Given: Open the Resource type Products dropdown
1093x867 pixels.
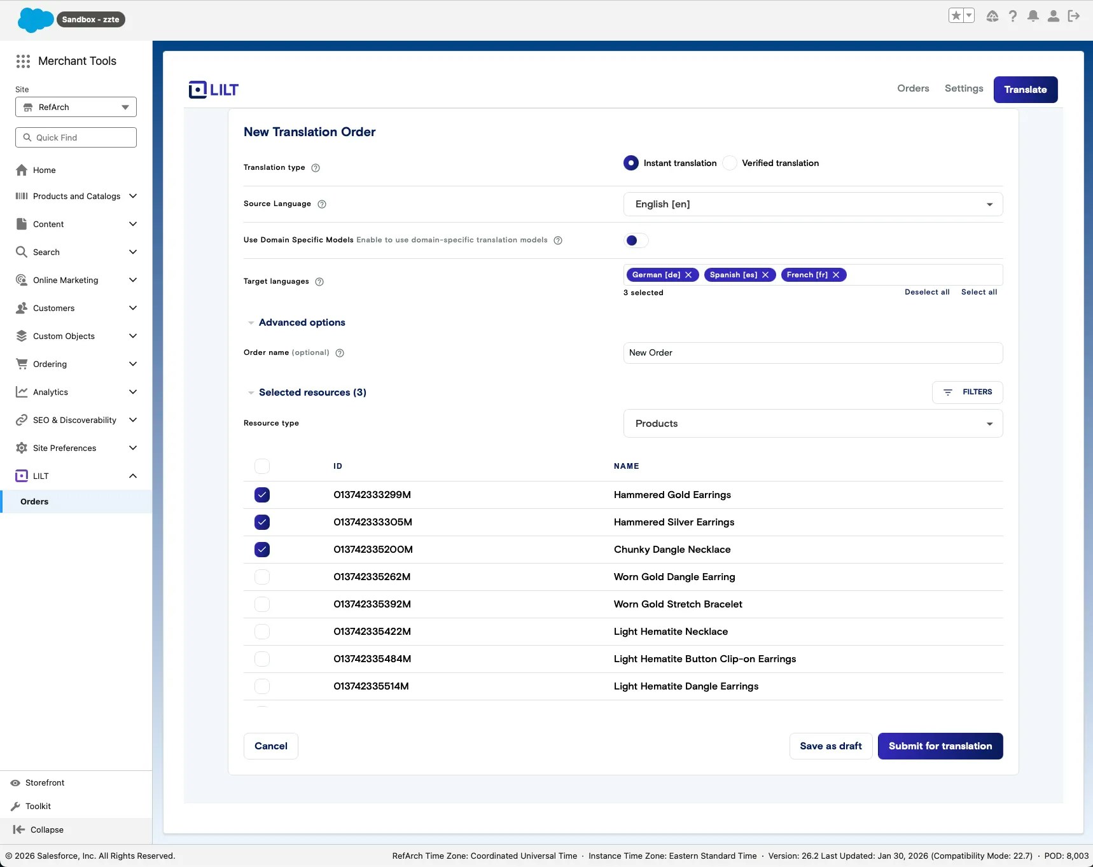Looking at the screenshot, I should point(812,424).
